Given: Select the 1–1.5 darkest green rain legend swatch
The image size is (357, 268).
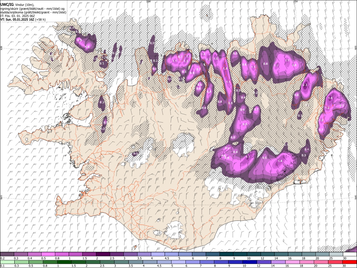Looking at the screenshot, I should 64,262.
